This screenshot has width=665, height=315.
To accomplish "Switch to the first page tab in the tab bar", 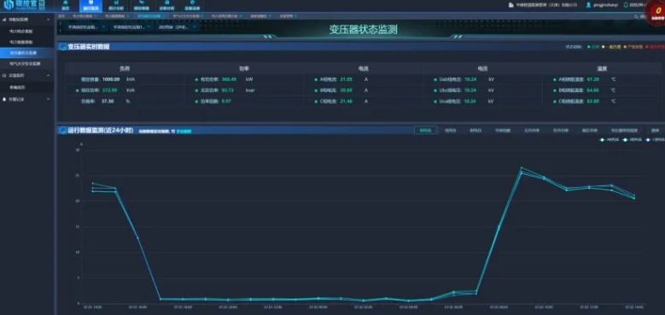I will [x=62, y=16].
